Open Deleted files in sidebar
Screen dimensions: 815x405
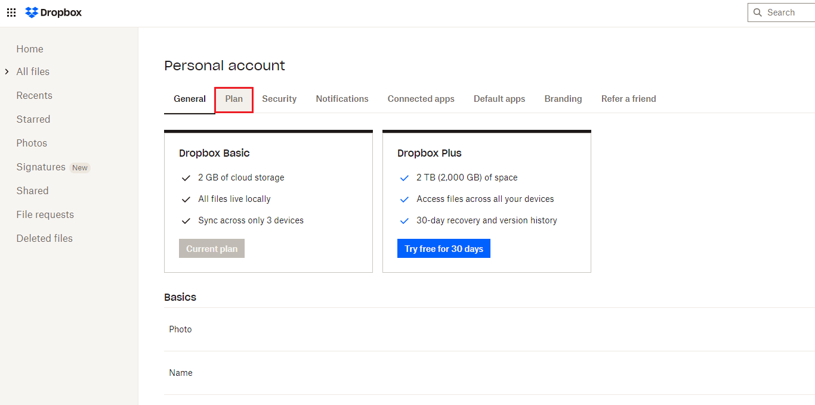[45, 238]
